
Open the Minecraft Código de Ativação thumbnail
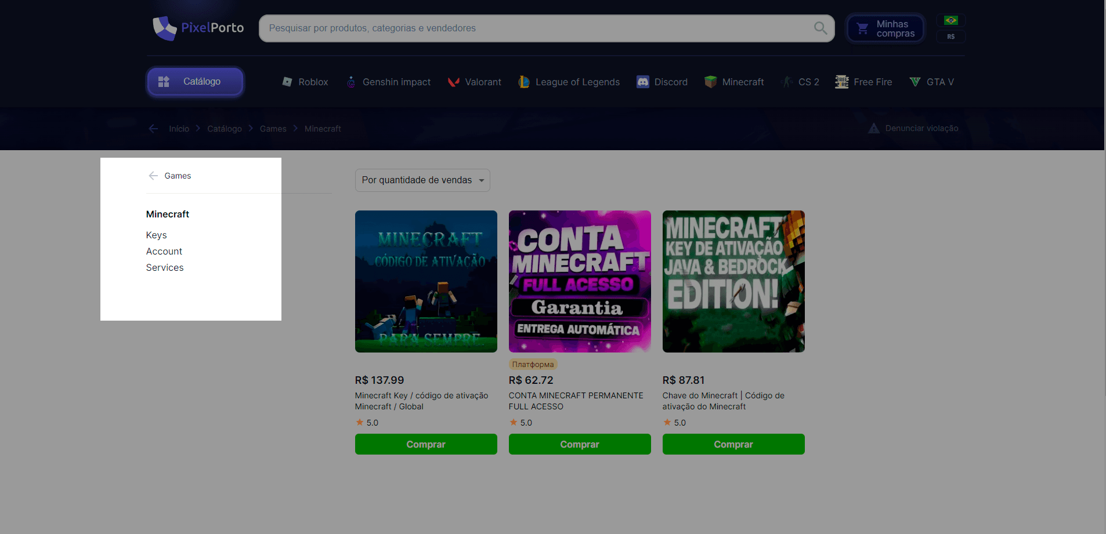coord(426,281)
